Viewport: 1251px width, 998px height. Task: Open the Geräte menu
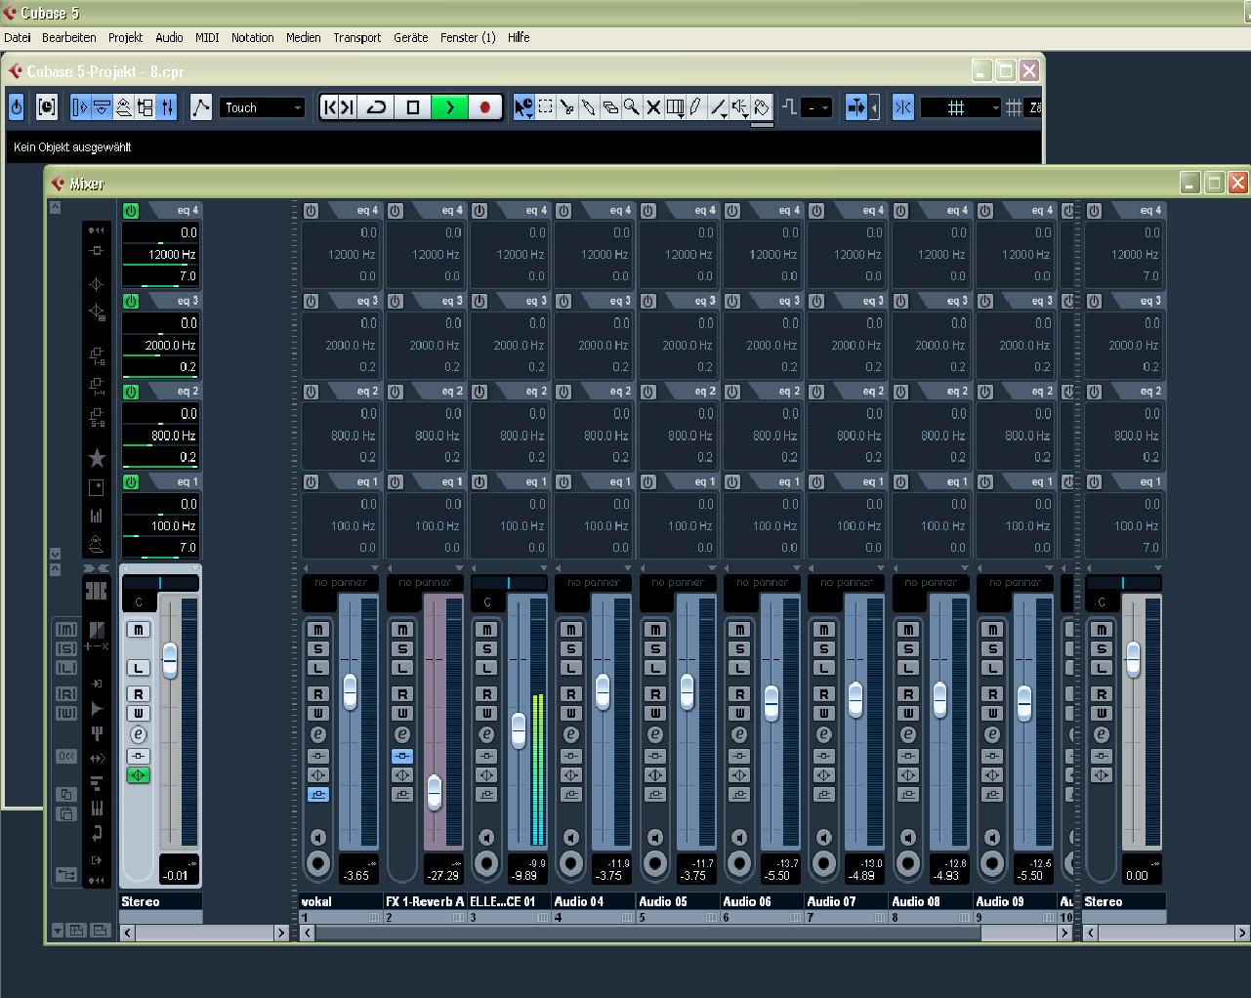pos(410,37)
